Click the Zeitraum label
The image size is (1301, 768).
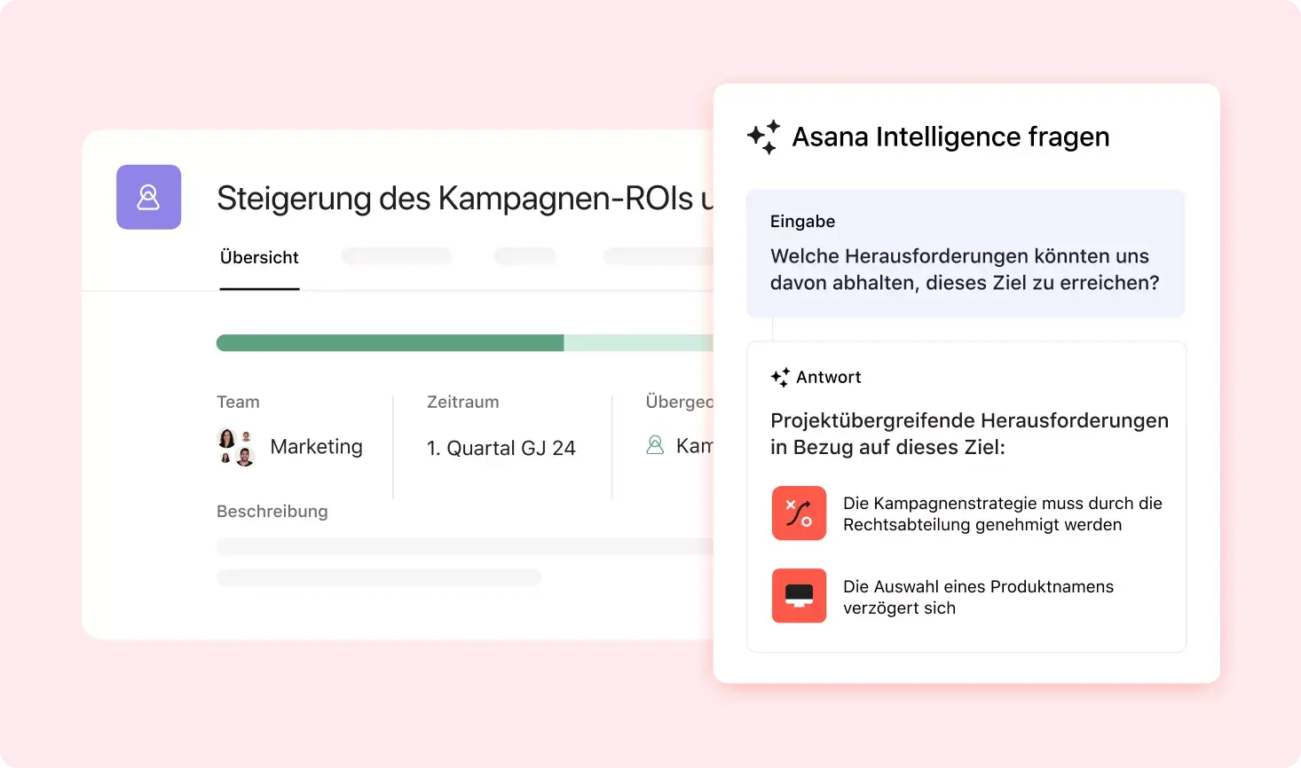(463, 402)
